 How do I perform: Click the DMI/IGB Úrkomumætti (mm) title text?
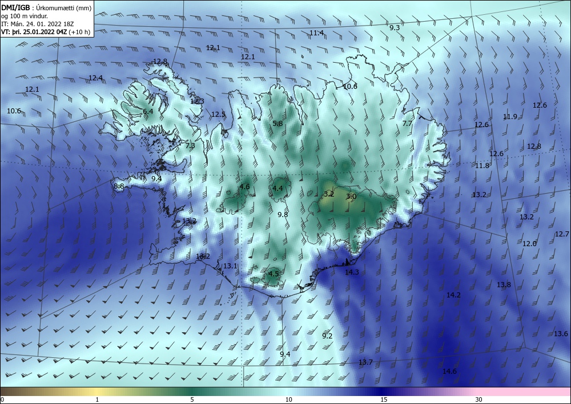46,8
